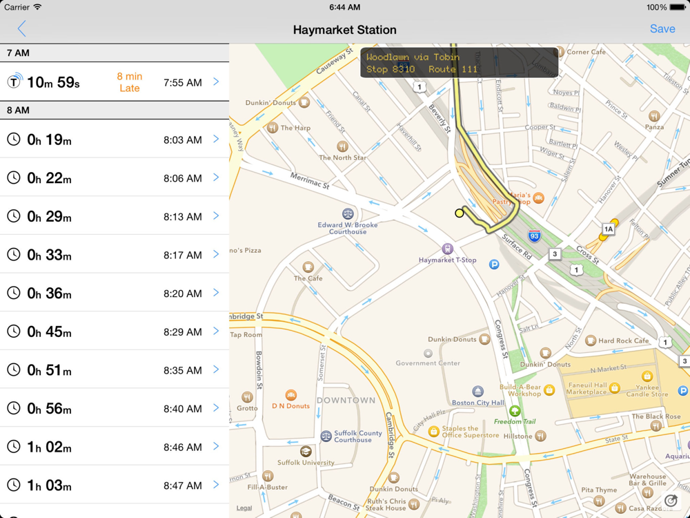The image size is (690, 518).
Task: Go back using the top-left arrow
Action: [21, 29]
